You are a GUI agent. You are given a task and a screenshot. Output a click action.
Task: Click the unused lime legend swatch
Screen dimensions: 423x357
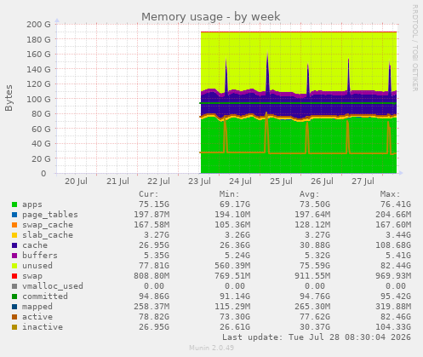[14, 266]
